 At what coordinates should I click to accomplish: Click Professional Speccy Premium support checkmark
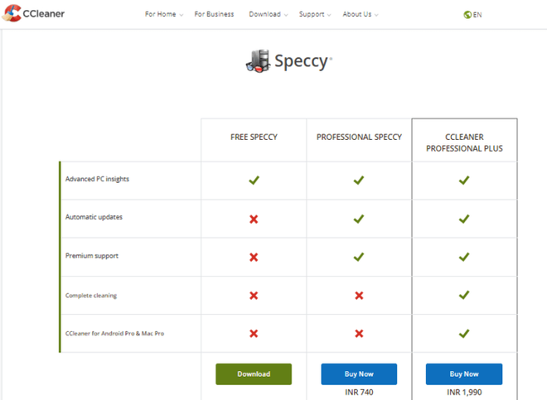[x=359, y=257]
